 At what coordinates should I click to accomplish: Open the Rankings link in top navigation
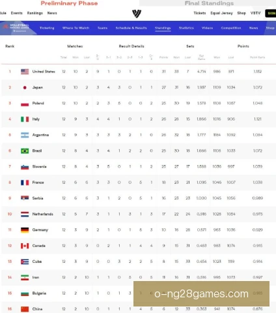(34, 13)
